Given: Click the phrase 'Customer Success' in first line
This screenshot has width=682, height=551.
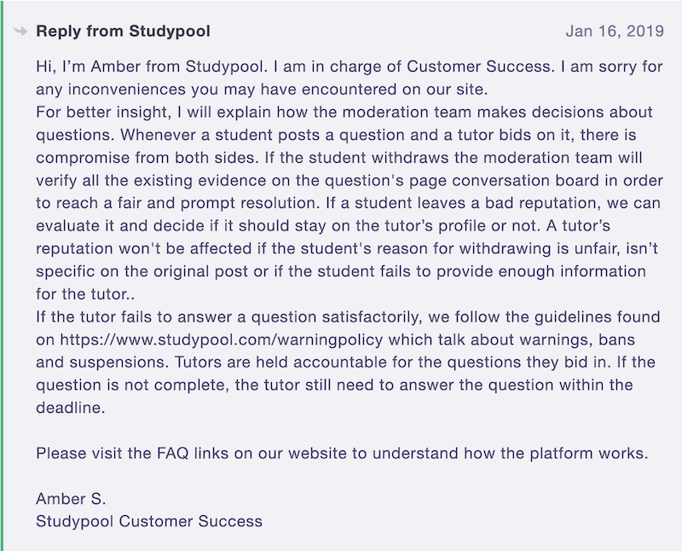Looking at the screenshot, I should click(x=479, y=67).
